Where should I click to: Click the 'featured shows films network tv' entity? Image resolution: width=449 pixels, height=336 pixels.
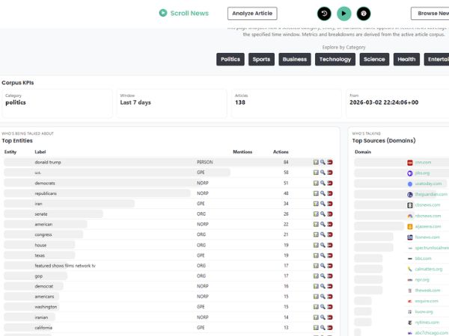(x=65, y=265)
